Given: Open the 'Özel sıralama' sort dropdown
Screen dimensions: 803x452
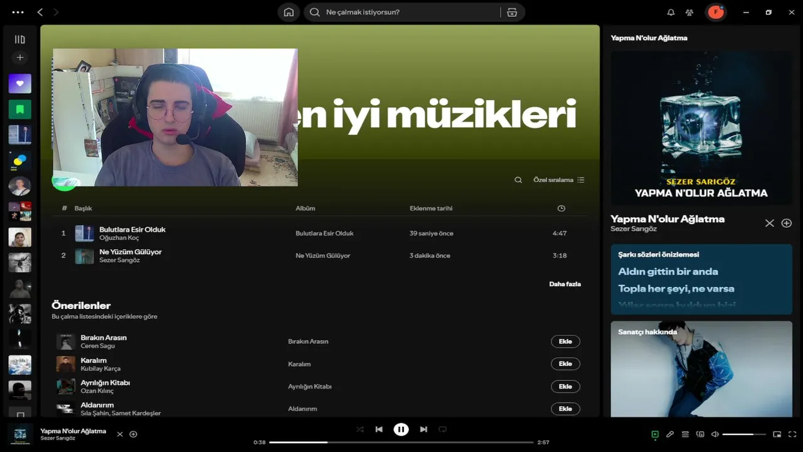Looking at the screenshot, I should point(558,180).
